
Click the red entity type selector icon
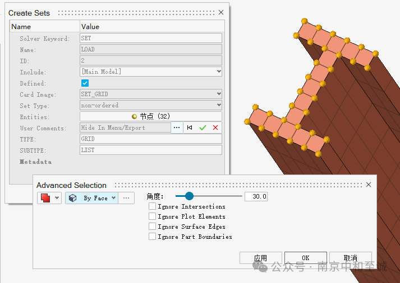(x=45, y=198)
